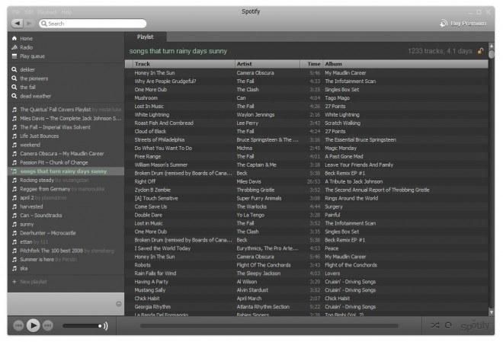The width and height of the screenshot is (503, 342).
Task: Open The Fall – Imperial Wax Solvent playlist
Action: tap(55, 127)
